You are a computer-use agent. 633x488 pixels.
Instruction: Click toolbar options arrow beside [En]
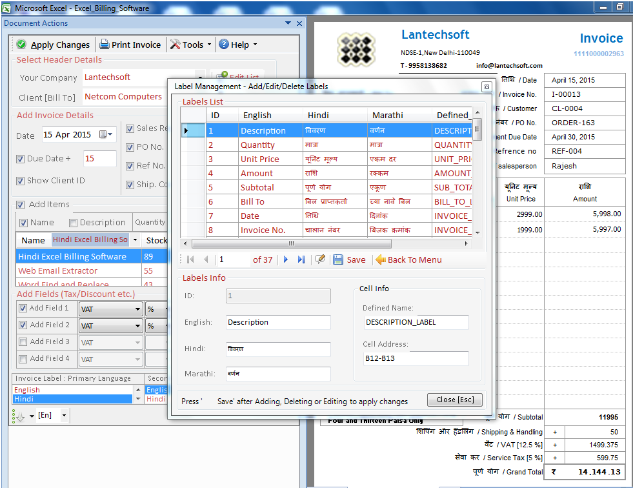32,416
